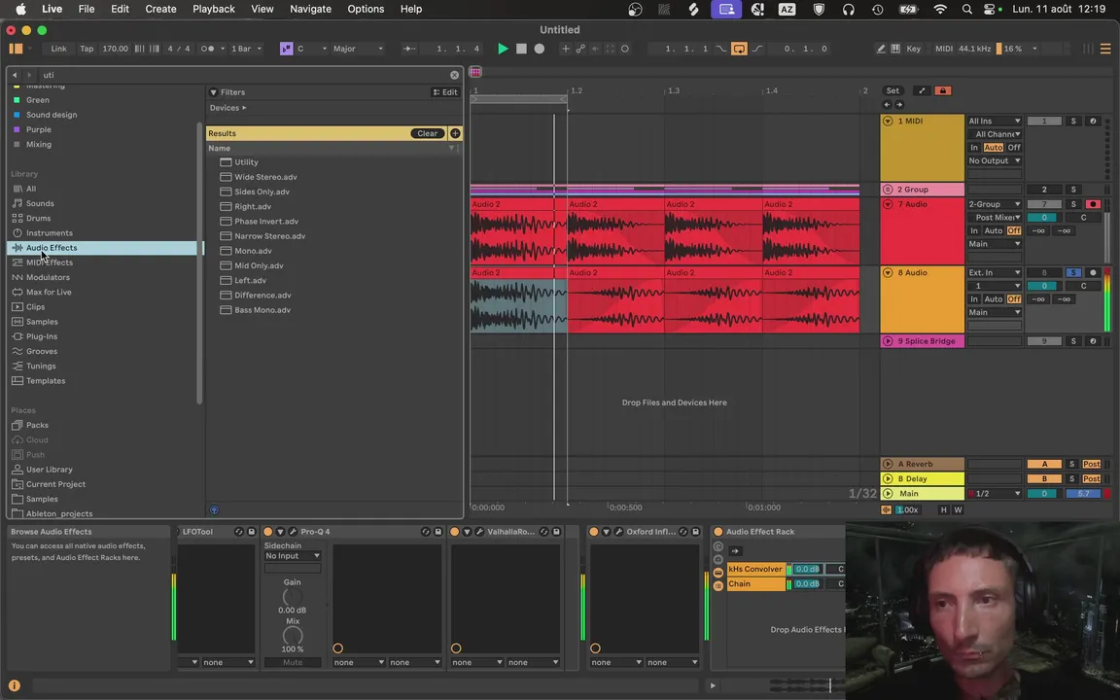This screenshot has height=700, width=1120.
Task: Toggle the MIDI map mode button
Action: pyautogui.click(x=944, y=49)
